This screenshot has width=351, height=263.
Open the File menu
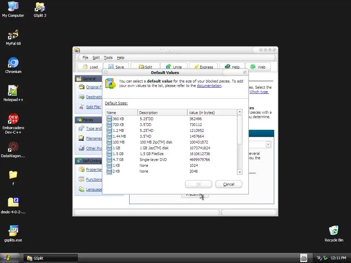(x=85, y=58)
